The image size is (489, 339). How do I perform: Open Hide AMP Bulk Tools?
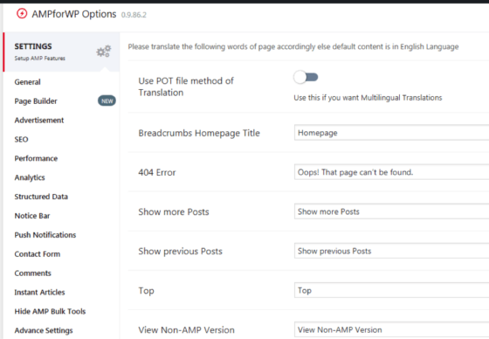coord(50,311)
